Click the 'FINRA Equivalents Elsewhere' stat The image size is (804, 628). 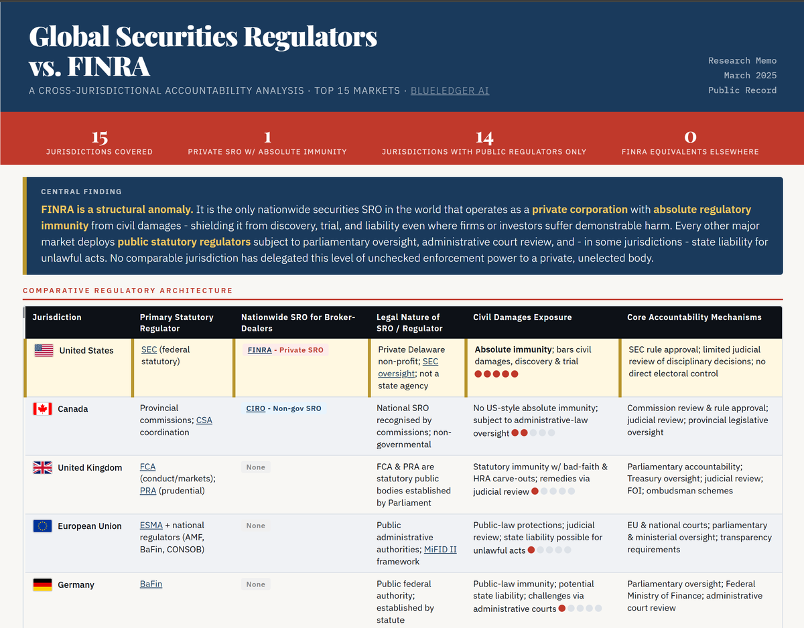[x=690, y=143]
